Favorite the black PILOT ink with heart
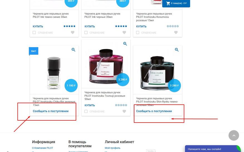 (x=124, y=33)
